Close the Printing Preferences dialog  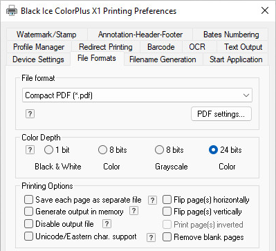click(265, 10)
